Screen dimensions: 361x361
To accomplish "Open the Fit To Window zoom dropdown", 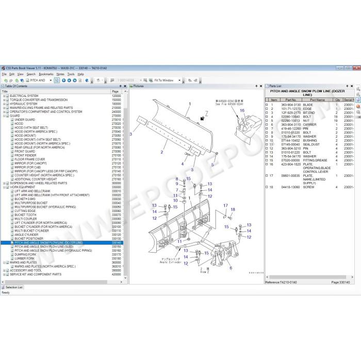I will (x=179, y=80).
